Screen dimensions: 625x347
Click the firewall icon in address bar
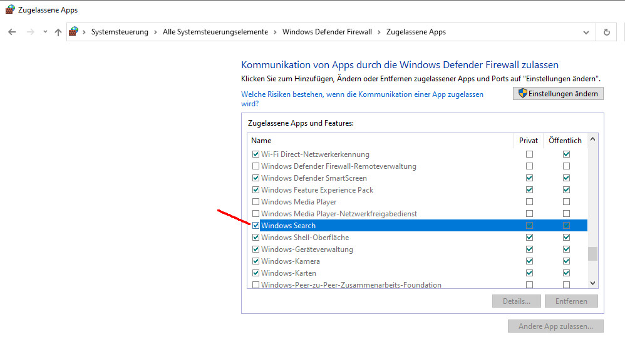(74, 32)
